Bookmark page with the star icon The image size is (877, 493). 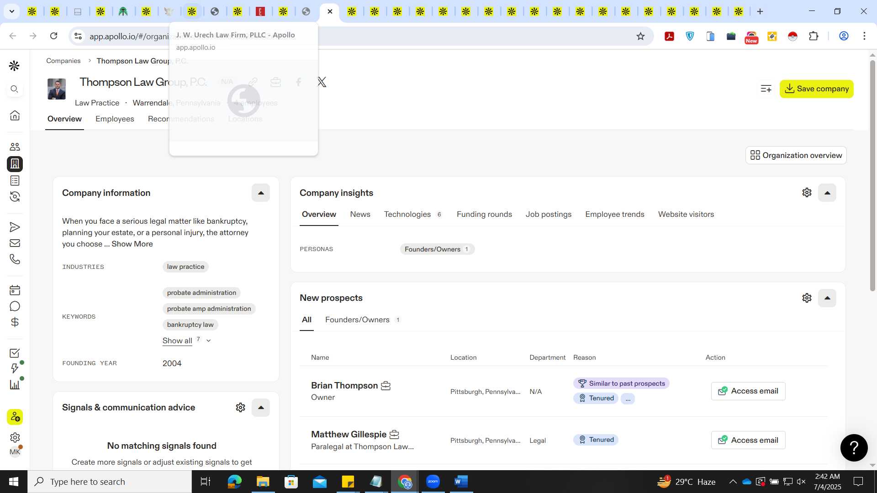point(640,36)
